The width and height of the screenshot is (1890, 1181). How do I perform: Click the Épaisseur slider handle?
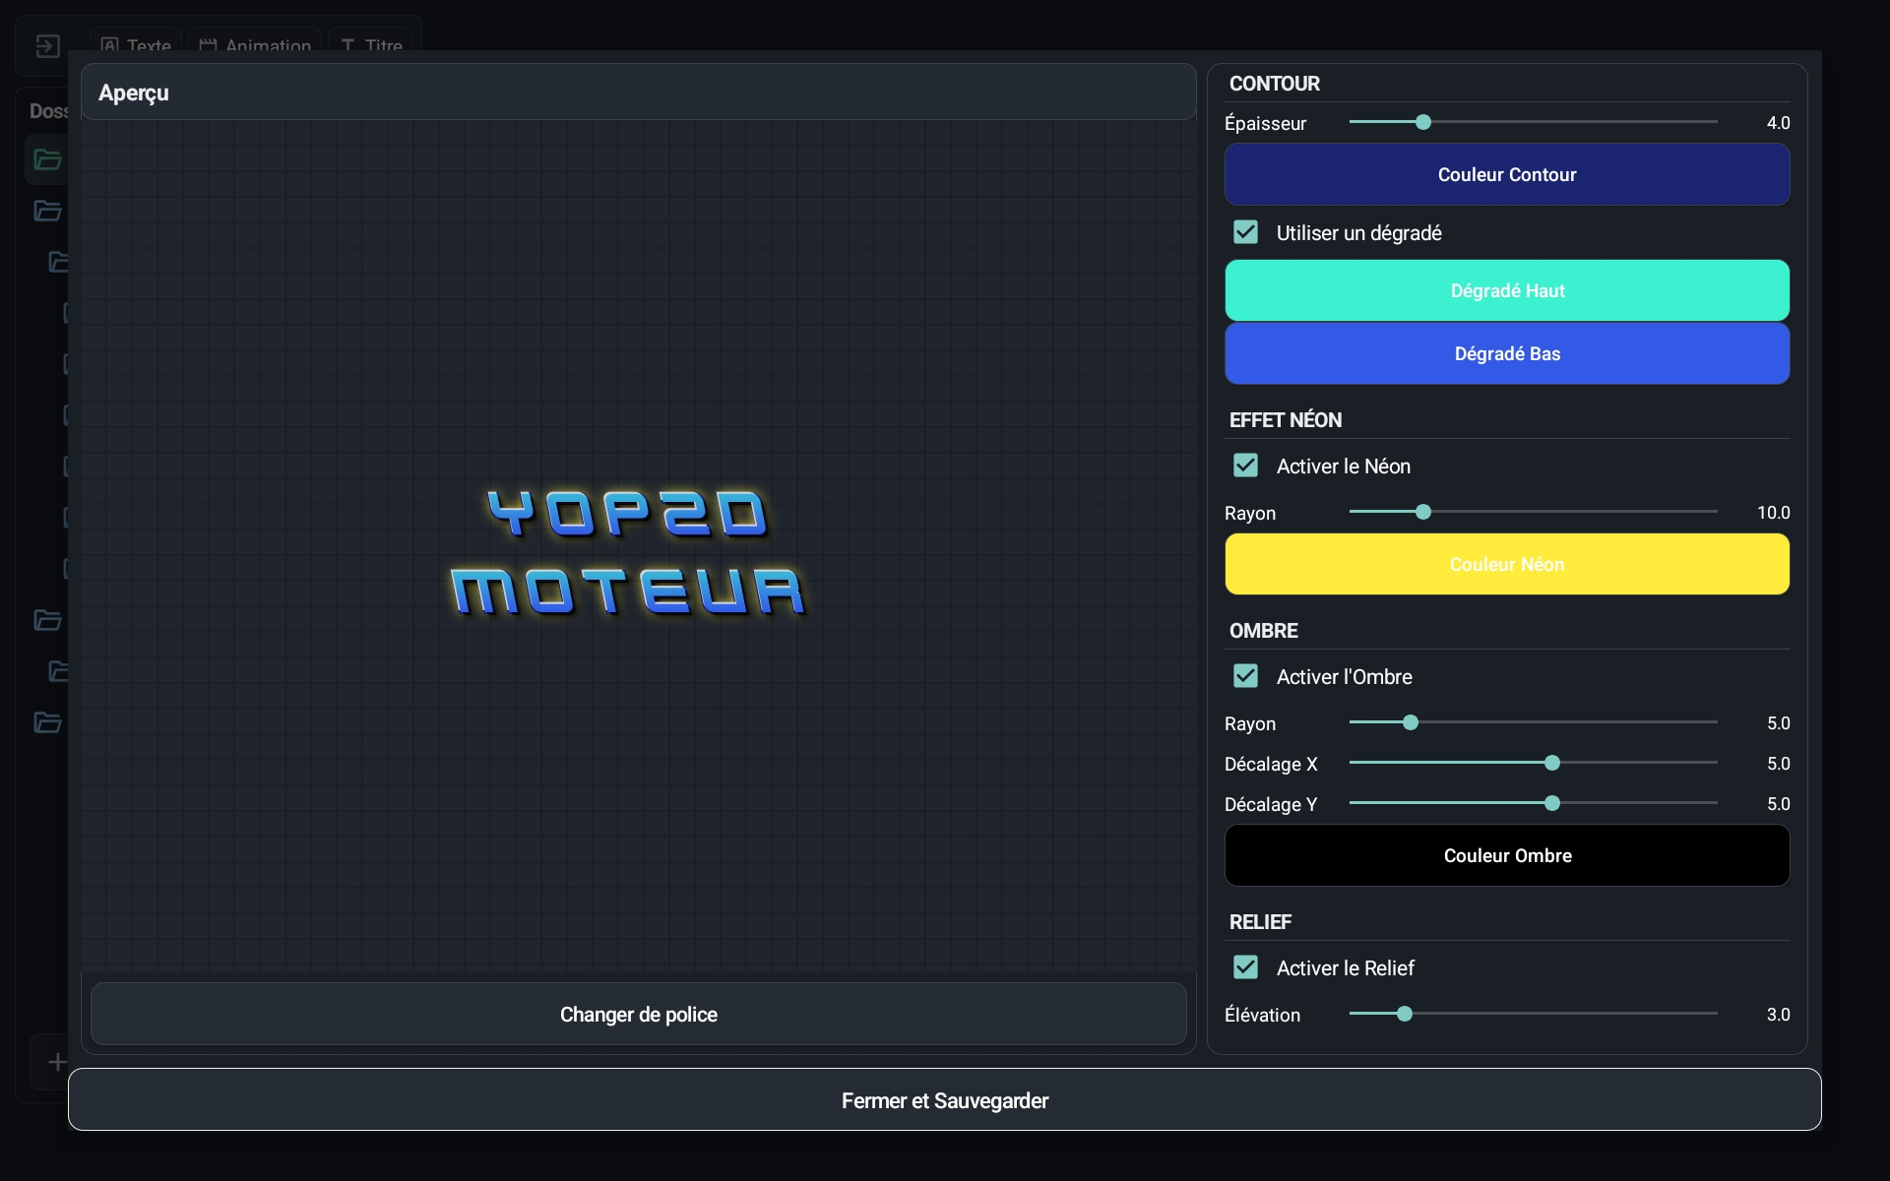point(1423,122)
